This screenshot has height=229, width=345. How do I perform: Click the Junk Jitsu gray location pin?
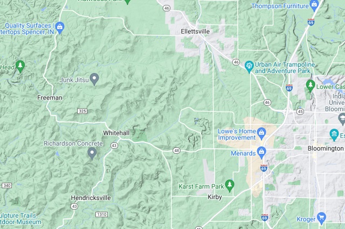[x=94, y=78]
